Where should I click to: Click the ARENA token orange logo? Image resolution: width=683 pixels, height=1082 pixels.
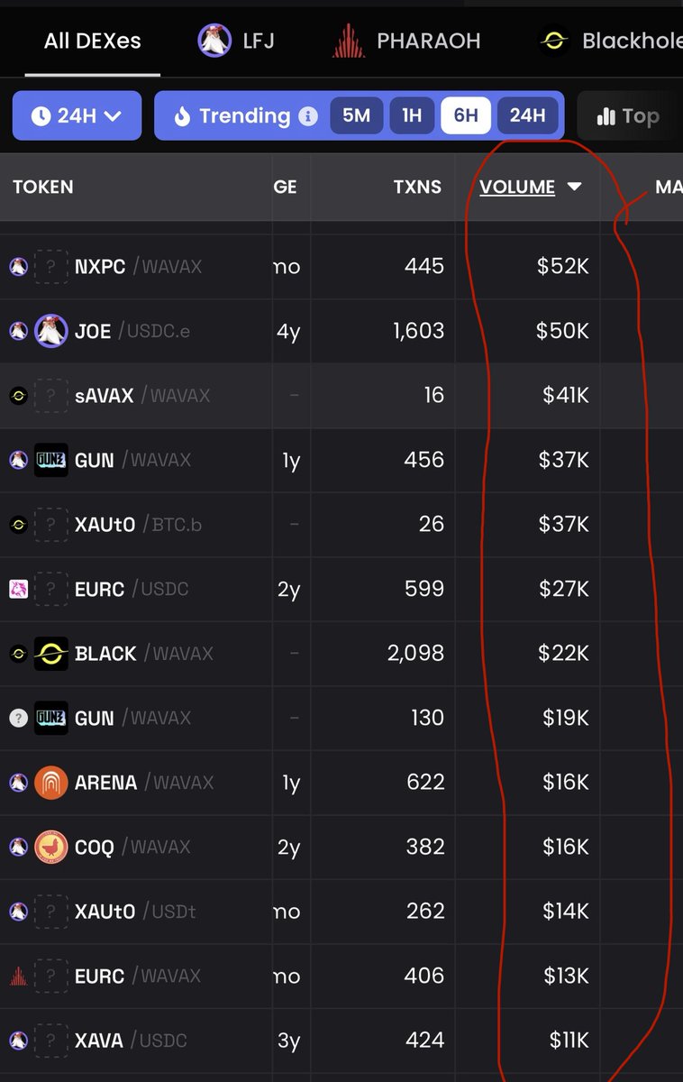pos(51,783)
